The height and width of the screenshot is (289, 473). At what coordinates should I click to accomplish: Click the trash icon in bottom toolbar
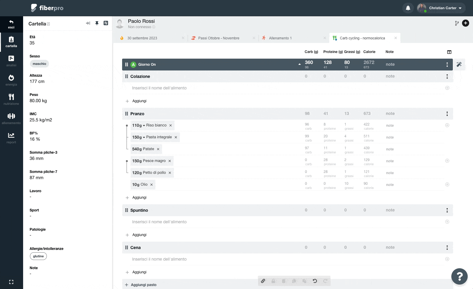coord(284,281)
